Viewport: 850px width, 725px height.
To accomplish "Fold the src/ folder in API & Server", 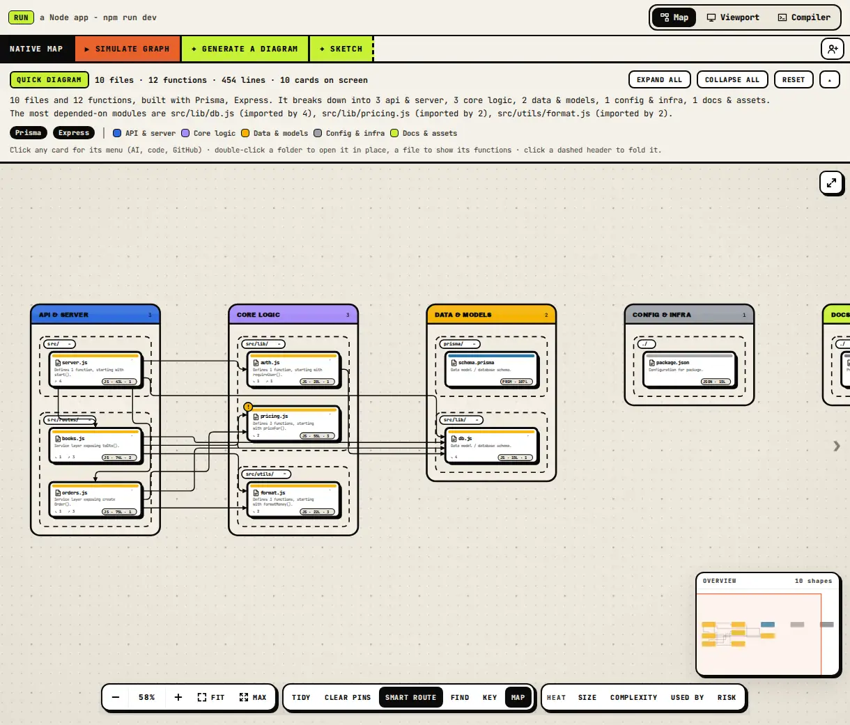I will pyautogui.click(x=59, y=344).
